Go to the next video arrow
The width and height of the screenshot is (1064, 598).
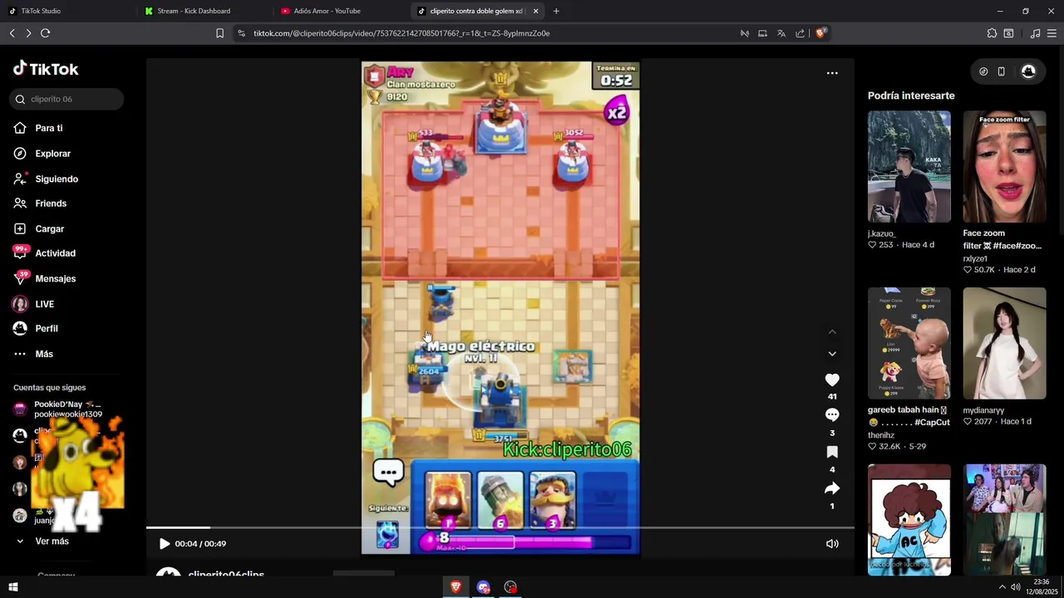(x=832, y=354)
